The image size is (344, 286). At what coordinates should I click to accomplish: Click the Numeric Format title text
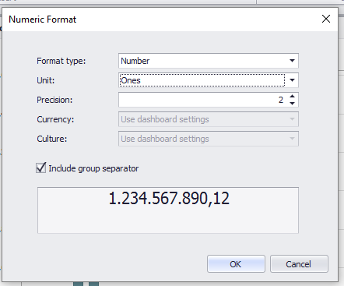(x=43, y=19)
